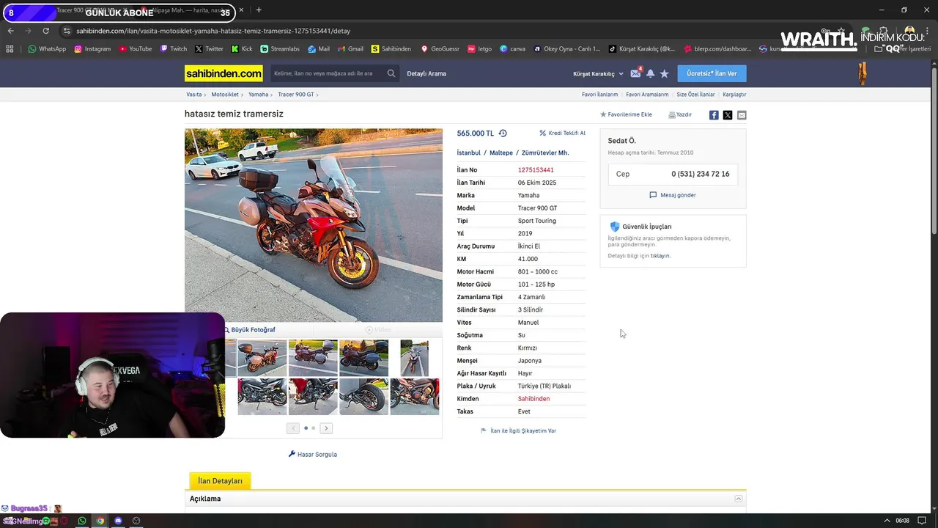Viewport: 938px width, 528px height.
Task: Open letgo bookmark
Action: [x=479, y=49]
